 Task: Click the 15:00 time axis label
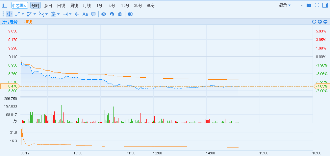(264, 153)
